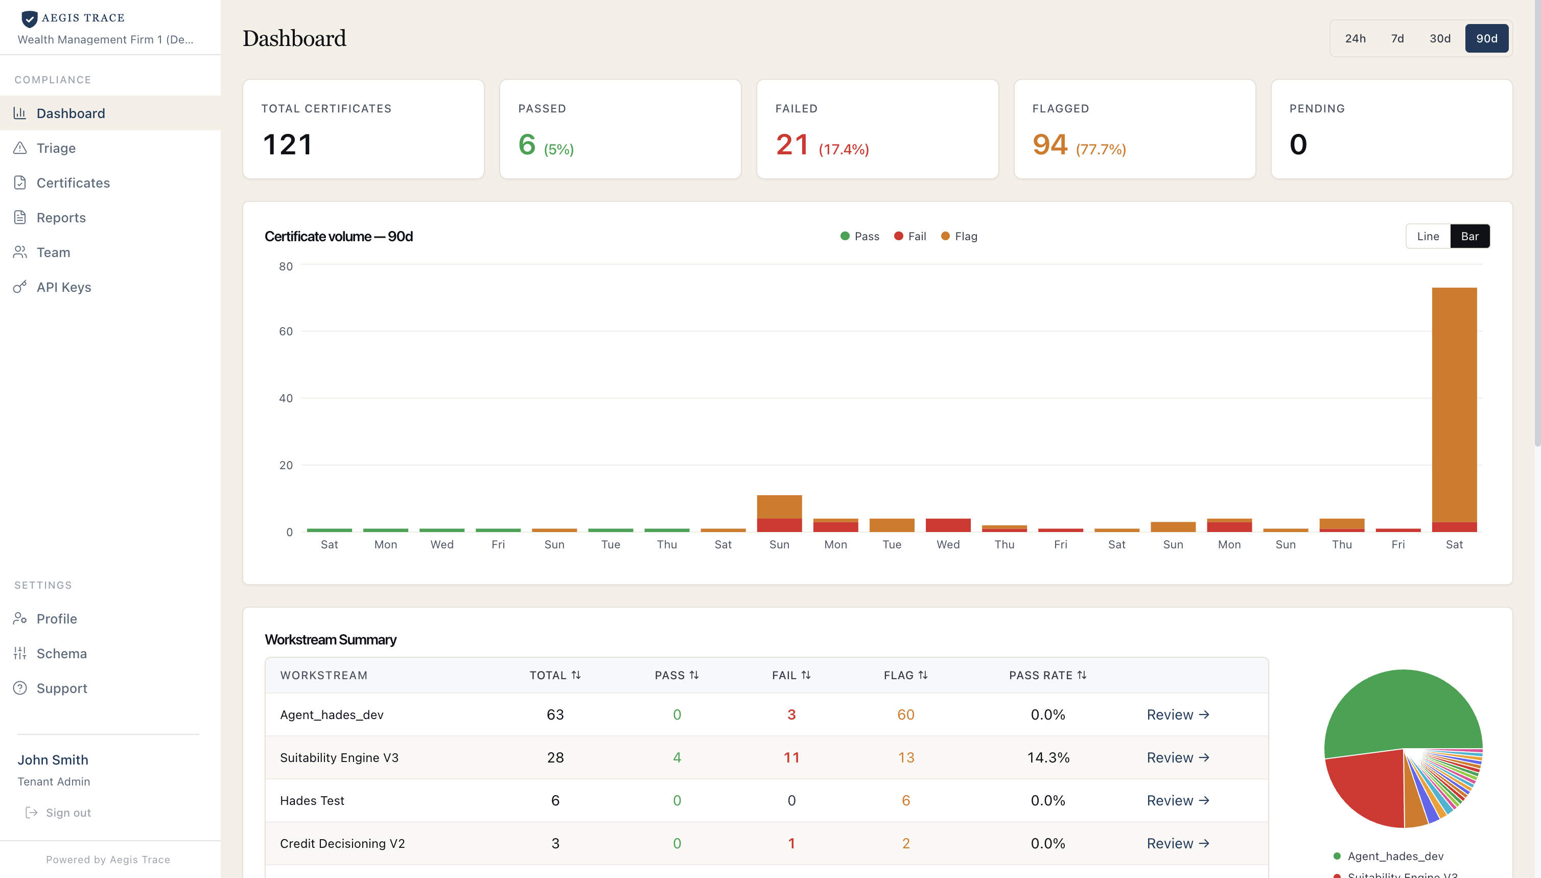Review the Hades Test workstream
This screenshot has height=878, width=1541.
(x=1178, y=800)
